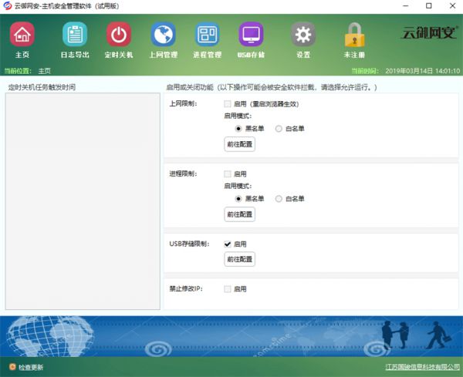Image resolution: width=463 pixels, height=377 pixels.
Task: Click 前往配置 button under 进程限制
Action: tap(239, 214)
